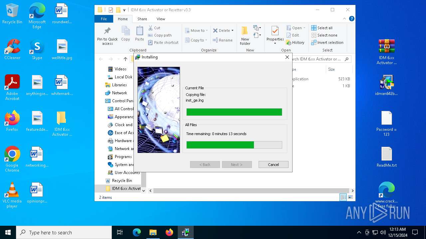This screenshot has height=239, width=426.
Task: Select Clock and Region item in tree
Action: (120, 125)
